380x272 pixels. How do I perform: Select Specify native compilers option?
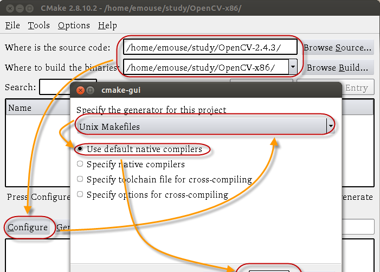[131, 165]
